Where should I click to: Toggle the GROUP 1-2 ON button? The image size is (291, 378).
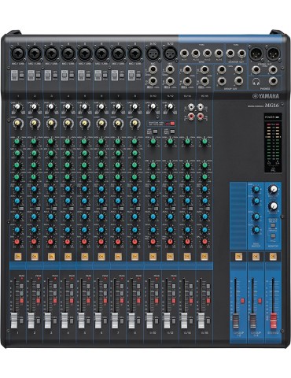(x=238, y=257)
